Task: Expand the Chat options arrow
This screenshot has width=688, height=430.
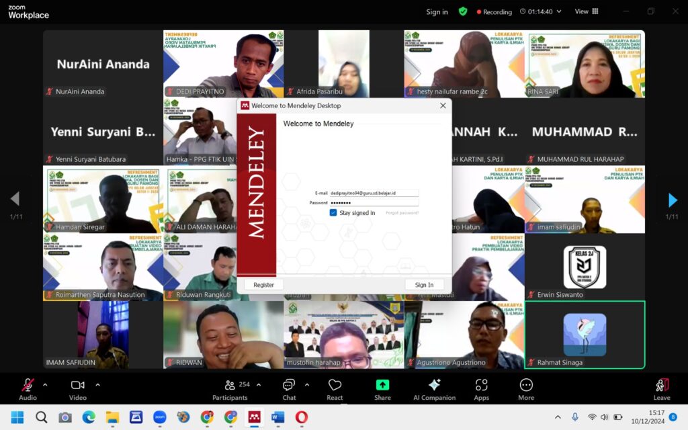Action: click(307, 385)
